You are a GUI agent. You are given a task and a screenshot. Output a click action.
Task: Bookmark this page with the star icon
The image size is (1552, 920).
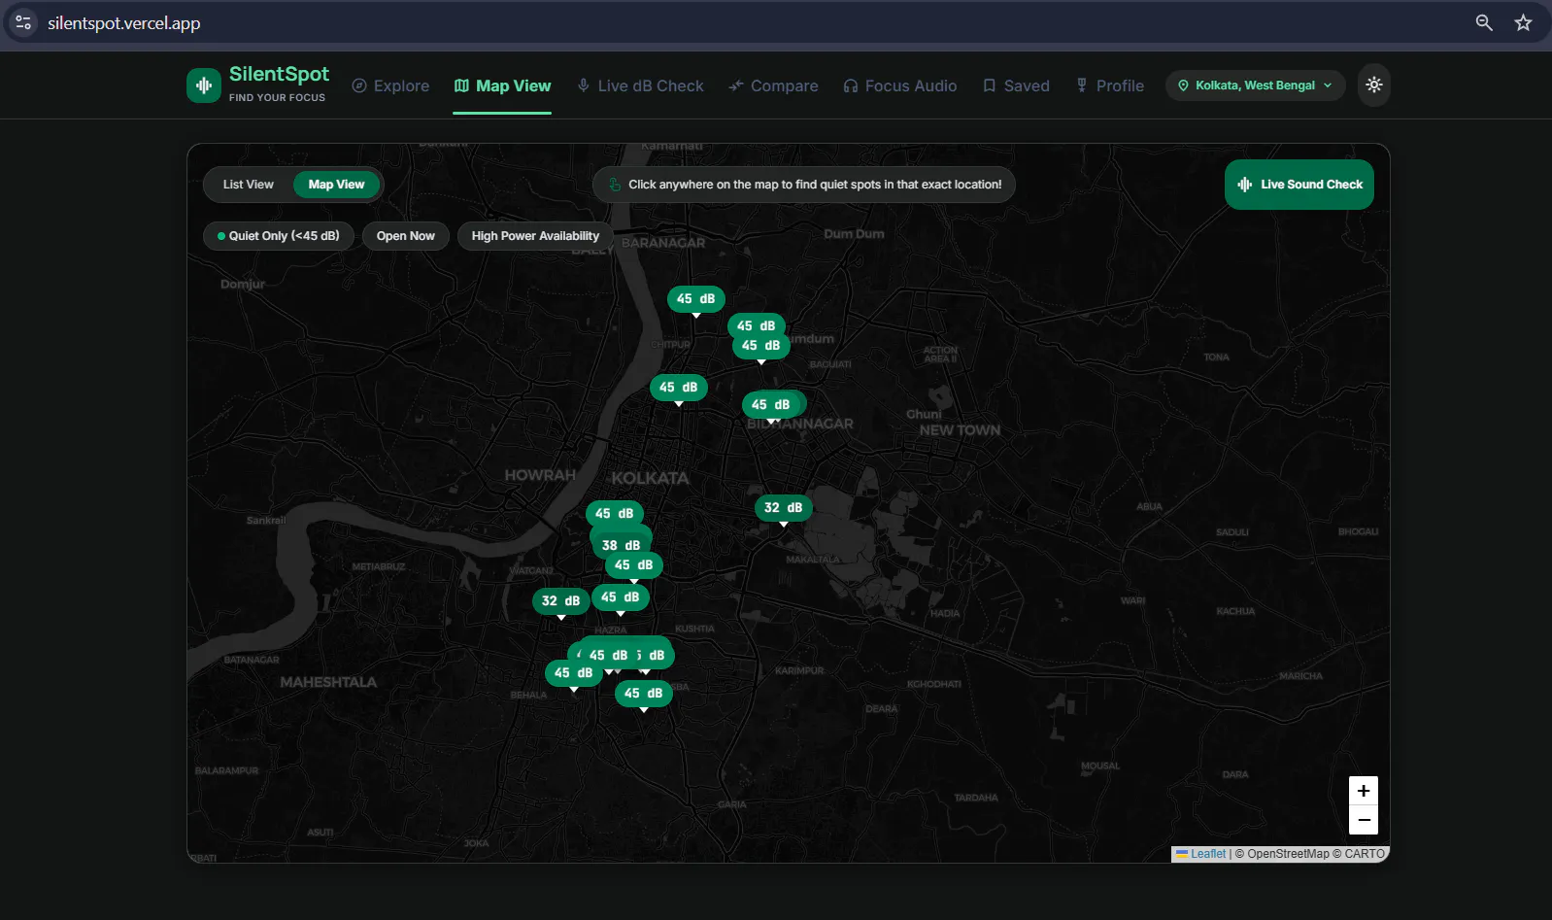1523,22
